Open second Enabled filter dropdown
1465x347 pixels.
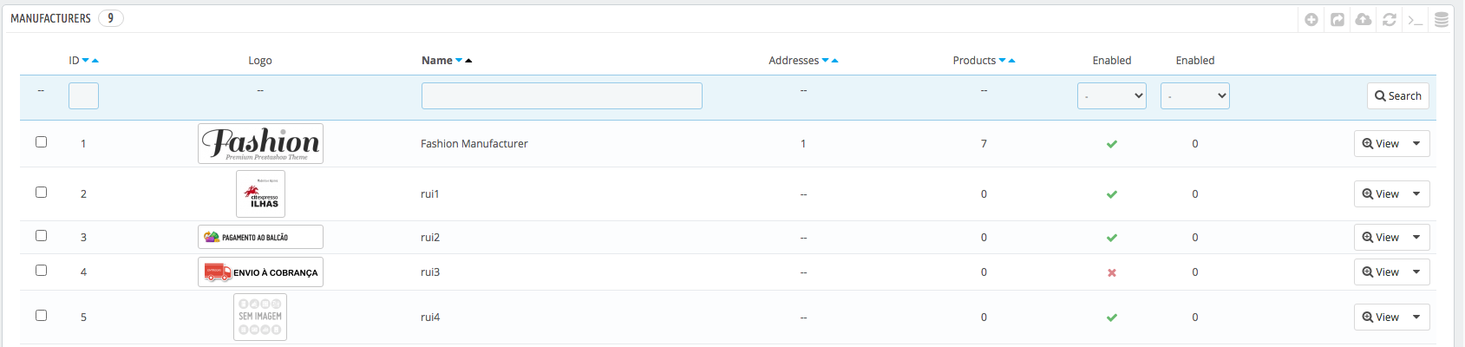(1195, 95)
